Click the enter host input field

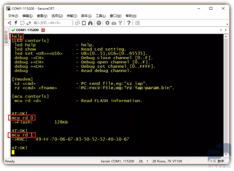tap(52, 23)
